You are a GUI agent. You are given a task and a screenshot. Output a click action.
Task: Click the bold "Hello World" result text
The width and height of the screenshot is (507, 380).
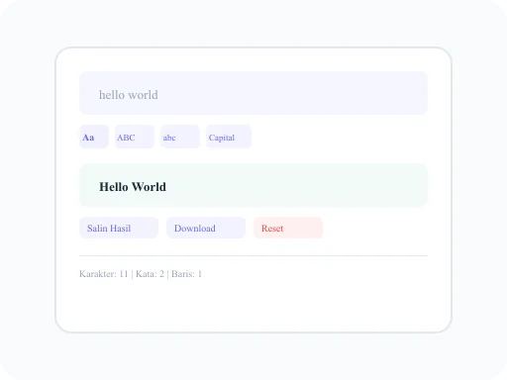pyautogui.click(x=133, y=187)
